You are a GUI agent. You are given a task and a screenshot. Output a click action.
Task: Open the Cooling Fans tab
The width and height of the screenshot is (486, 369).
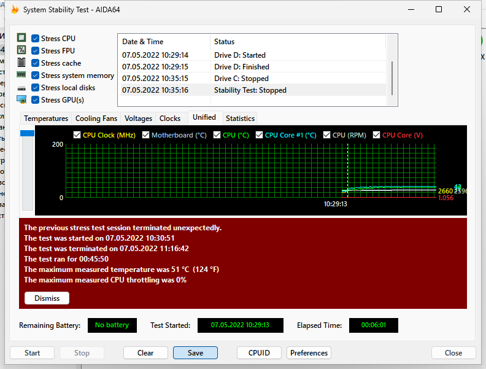tap(96, 118)
